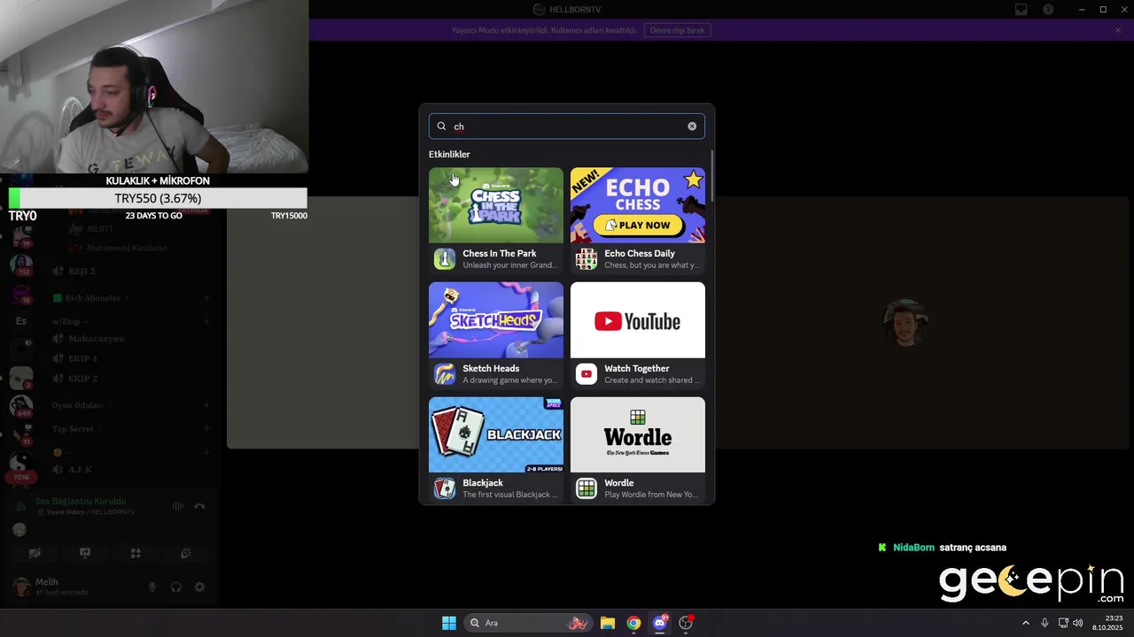Click the taskbar Ara search box
This screenshot has width=1134, height=637.
[x=527, y=623]
